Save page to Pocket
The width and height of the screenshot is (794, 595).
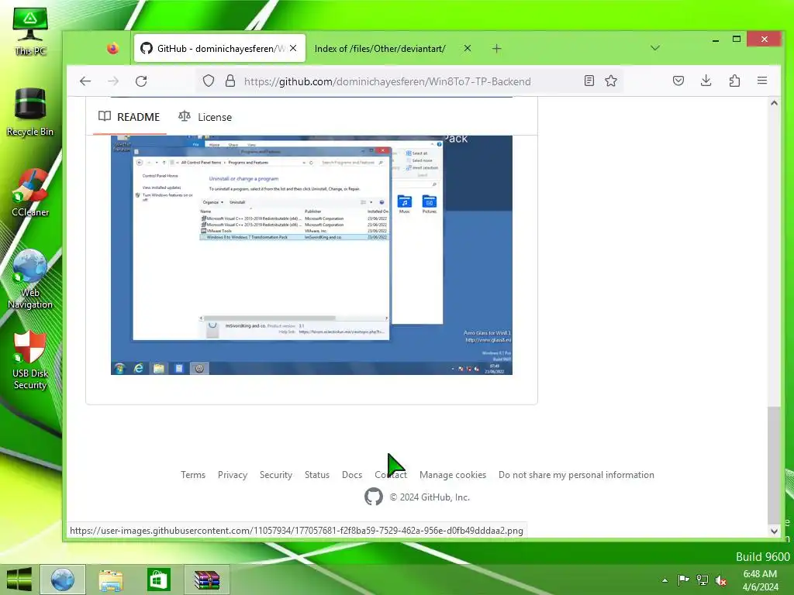[678, 81]
